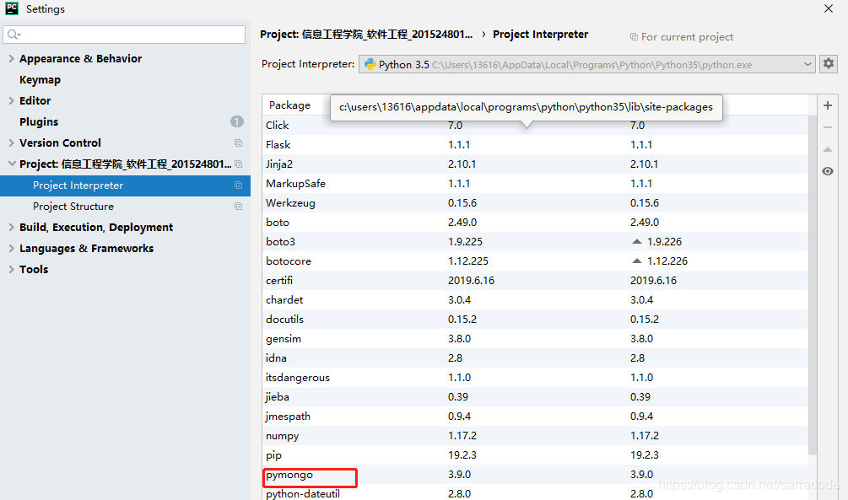Select Keymap in settings tree
The image size is (848, 500).
click(x=40, y=79)
